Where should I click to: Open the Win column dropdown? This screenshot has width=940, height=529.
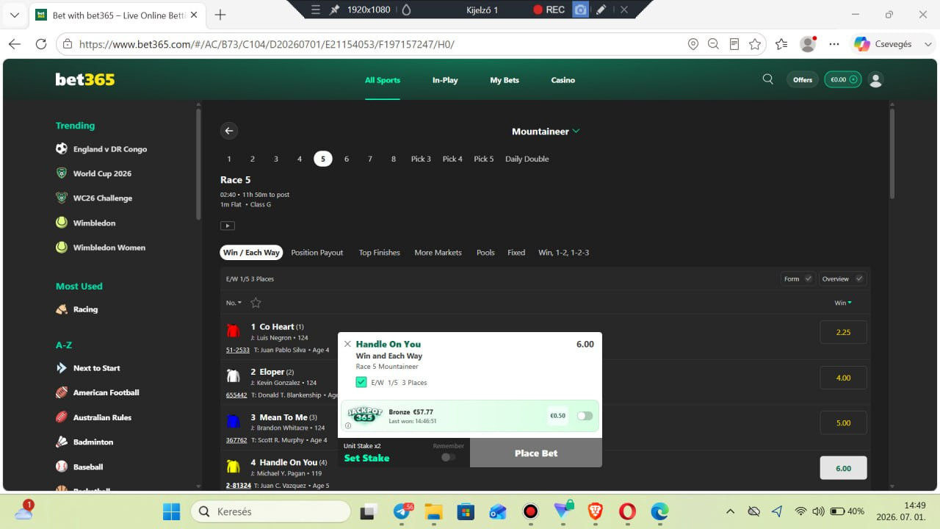(x=843, y=303)
